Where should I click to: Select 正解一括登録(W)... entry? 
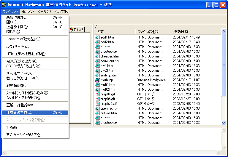coord(35,105)
